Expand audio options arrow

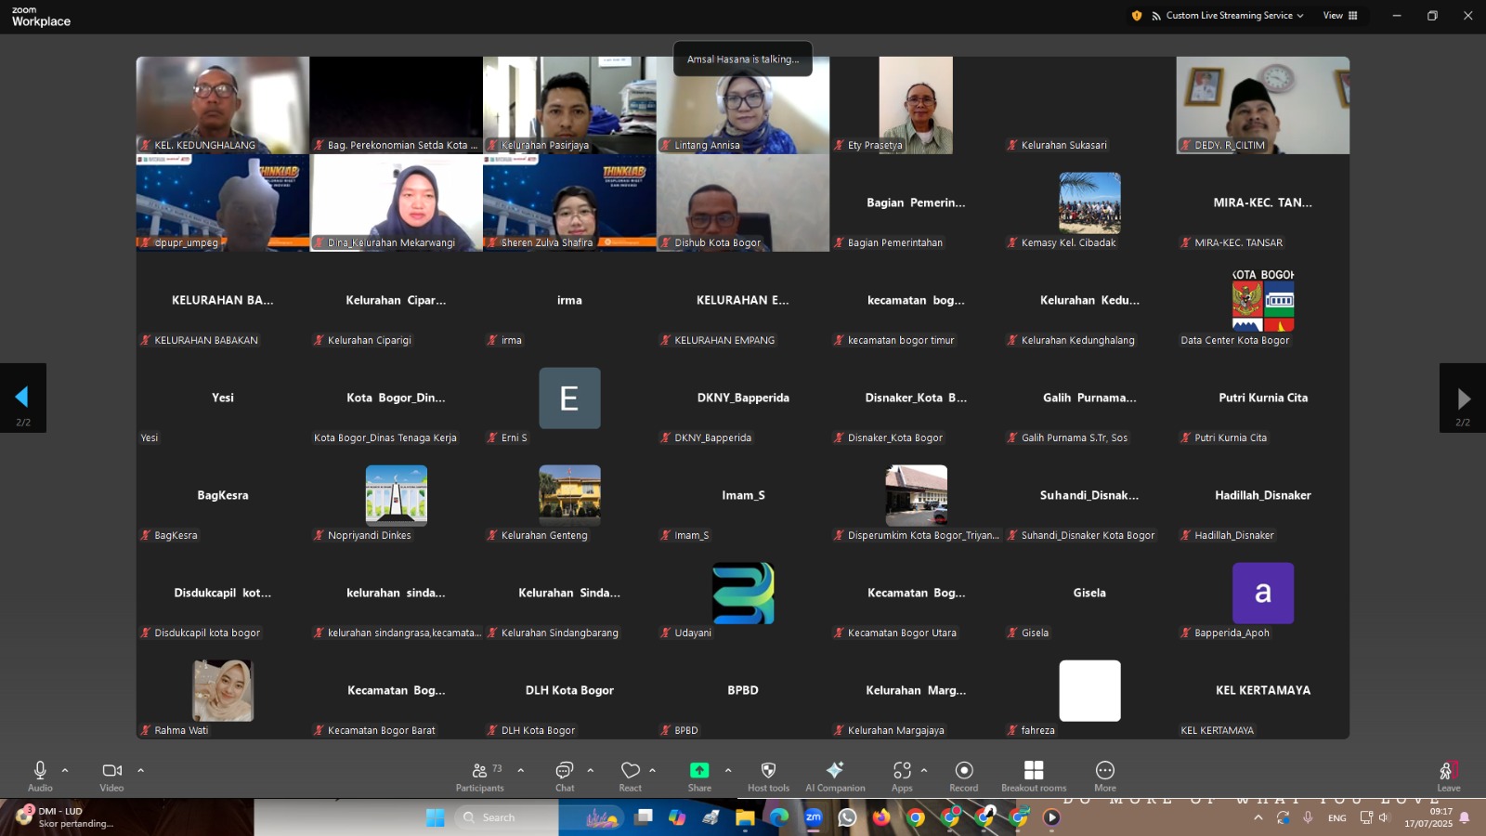65,770
